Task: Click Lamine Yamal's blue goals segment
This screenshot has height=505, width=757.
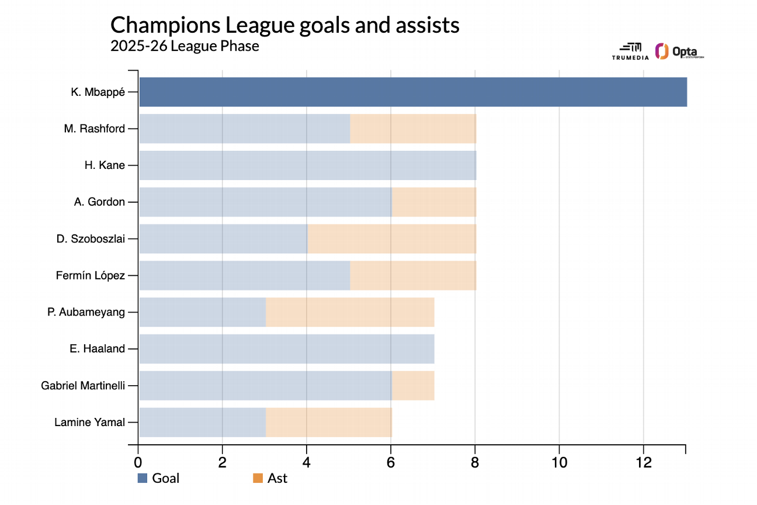Action: click(x=202, y=423)
